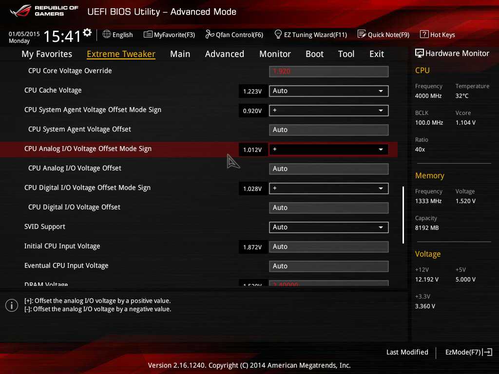Click the settings list vertical scrollbar
Viewport: 499px width, 374px height.
click(x=403, y=215)
